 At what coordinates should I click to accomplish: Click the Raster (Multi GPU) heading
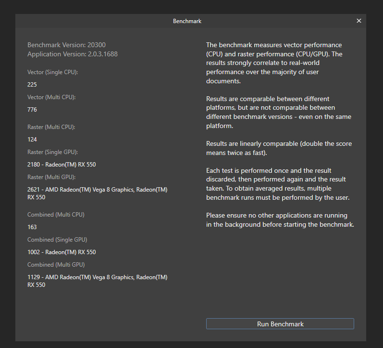[x=51, y=177]
